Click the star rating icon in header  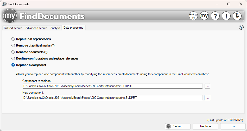pyautogui.click(x=193, y=16)
